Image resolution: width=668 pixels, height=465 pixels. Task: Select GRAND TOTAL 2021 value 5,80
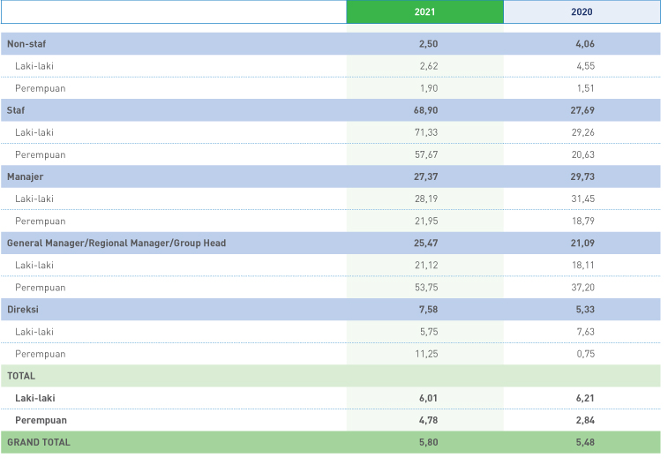point(428,442)
